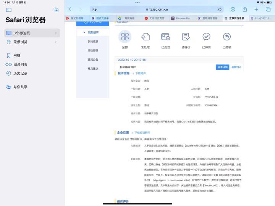Open new tab group icon in sidebar
This screenshot has width=275, height=206.
pos(56,10)
